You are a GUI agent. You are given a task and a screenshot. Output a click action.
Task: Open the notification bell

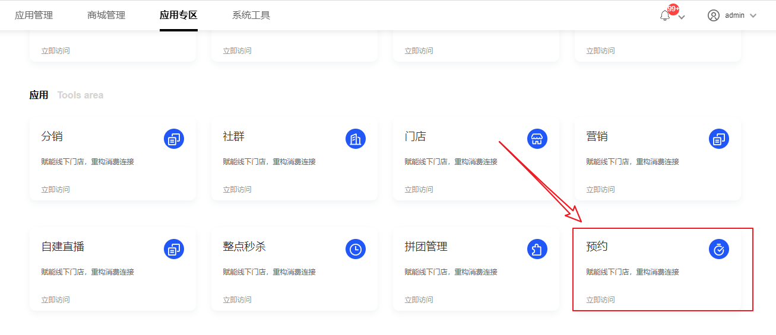pyautogui.click(x=665, y=16)
